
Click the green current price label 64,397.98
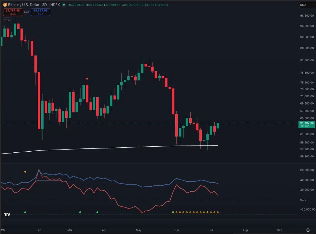(307, 124)
